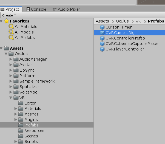Click the Scripts folder icon
Viewport: 165px width, 144px height.
click(x=21, y=141)
